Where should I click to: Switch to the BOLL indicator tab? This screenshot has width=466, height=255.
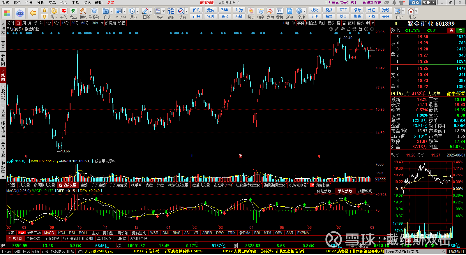coord(83,233)
